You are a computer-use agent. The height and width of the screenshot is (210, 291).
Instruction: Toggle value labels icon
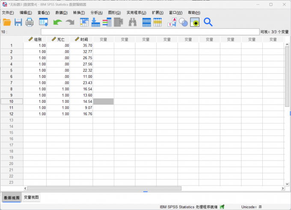[x=172, y=22]
